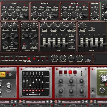Click the LFO 1 Rate knob
The width and height of the screenshot is (107, 107).
coord(5,15)
